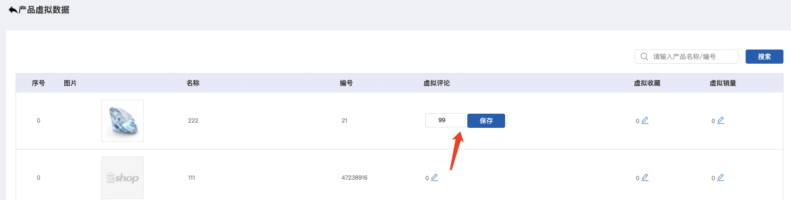The width and height of the screenshot is (791, 200).
Task: Click the 名称 column header
Action: (x=193, y=83)
